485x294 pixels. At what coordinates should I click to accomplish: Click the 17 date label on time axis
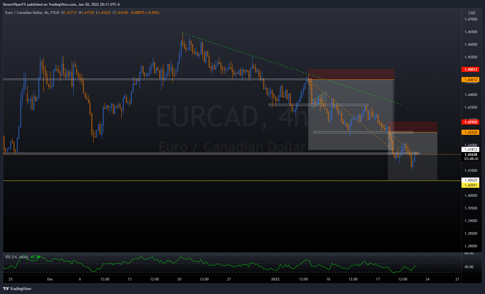tap(378, 279)
